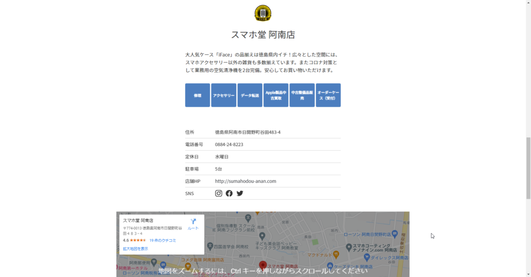Screen dimensions: 531x277
Task: Click the Instagram icon in SNS row
Action: pos(218,193)
